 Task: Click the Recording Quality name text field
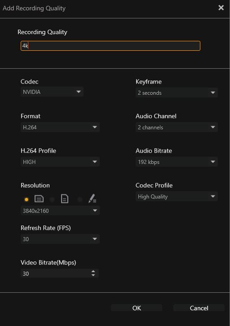coord(111,46)
